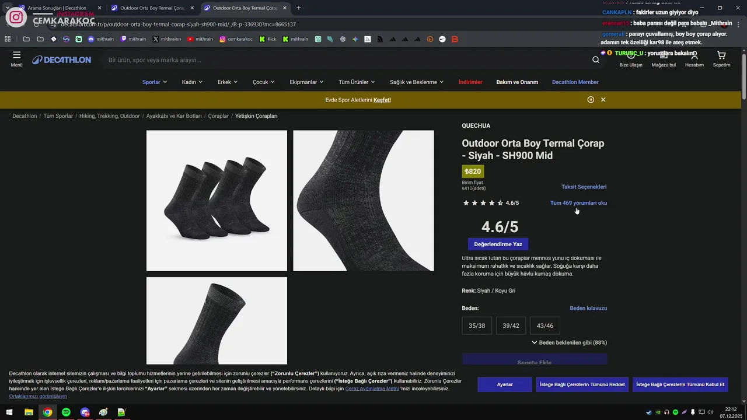Expand the Tüm Ürünler menu

(x=357, y=82)
